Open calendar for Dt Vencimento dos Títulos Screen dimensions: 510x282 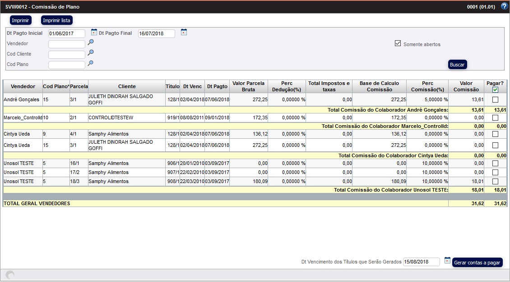coord(447,260)
